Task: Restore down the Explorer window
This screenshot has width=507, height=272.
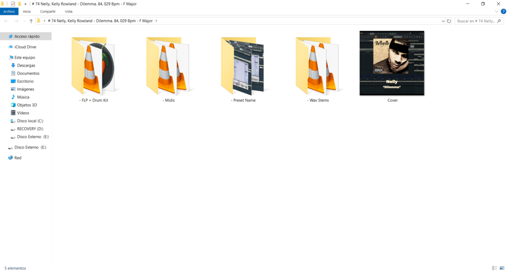Action: tap(483, 4)
